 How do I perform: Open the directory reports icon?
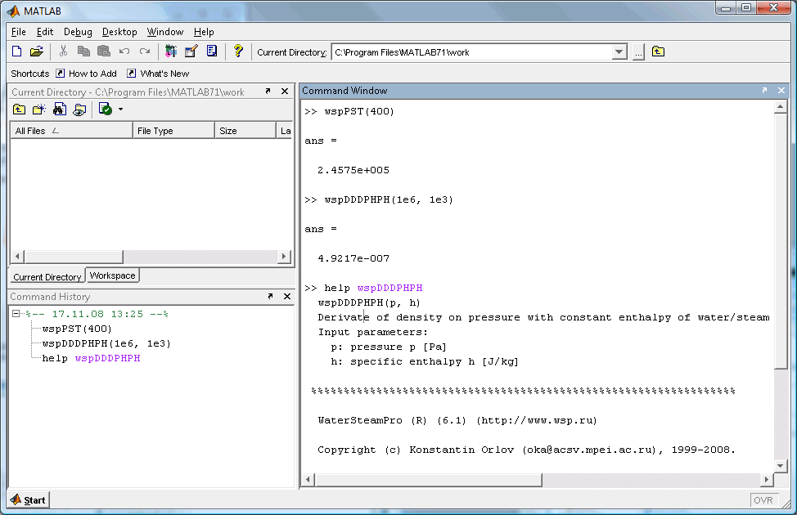click(x=106, y=110)
